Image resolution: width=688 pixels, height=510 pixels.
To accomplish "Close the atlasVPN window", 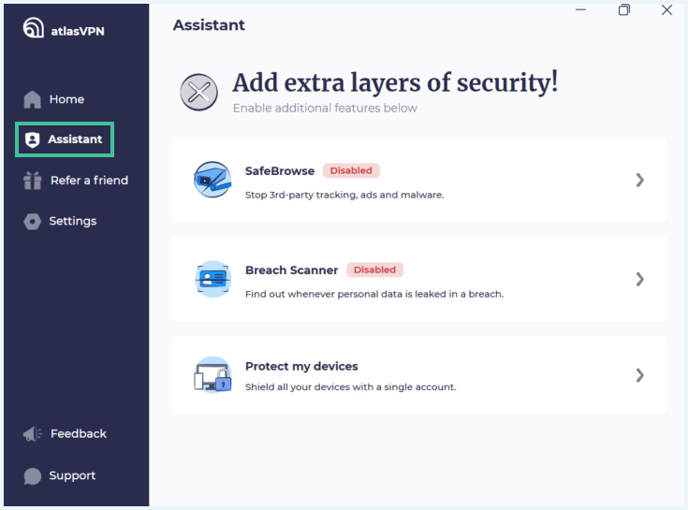I will (666, 9).
